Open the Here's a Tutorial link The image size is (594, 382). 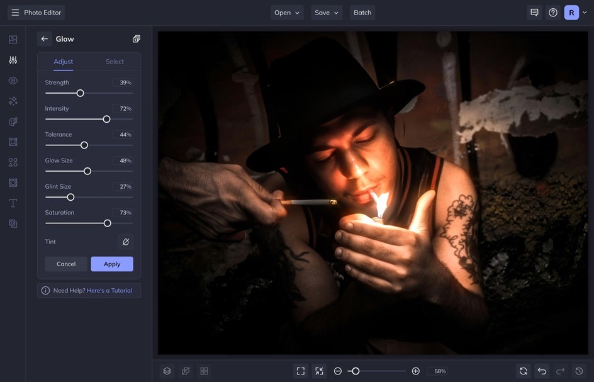pyautogui.click(x=109, y=290)
